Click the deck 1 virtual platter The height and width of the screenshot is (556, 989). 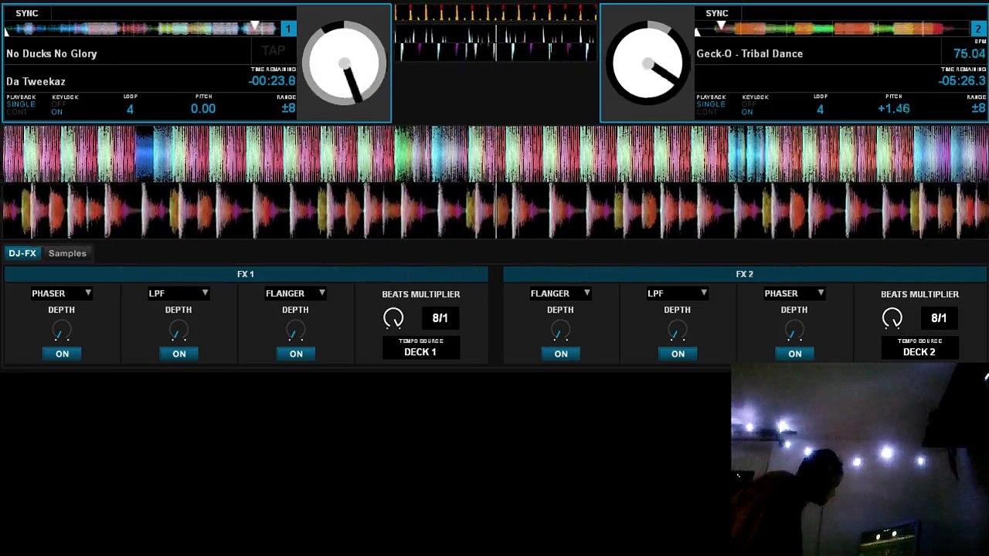point(344,63)
